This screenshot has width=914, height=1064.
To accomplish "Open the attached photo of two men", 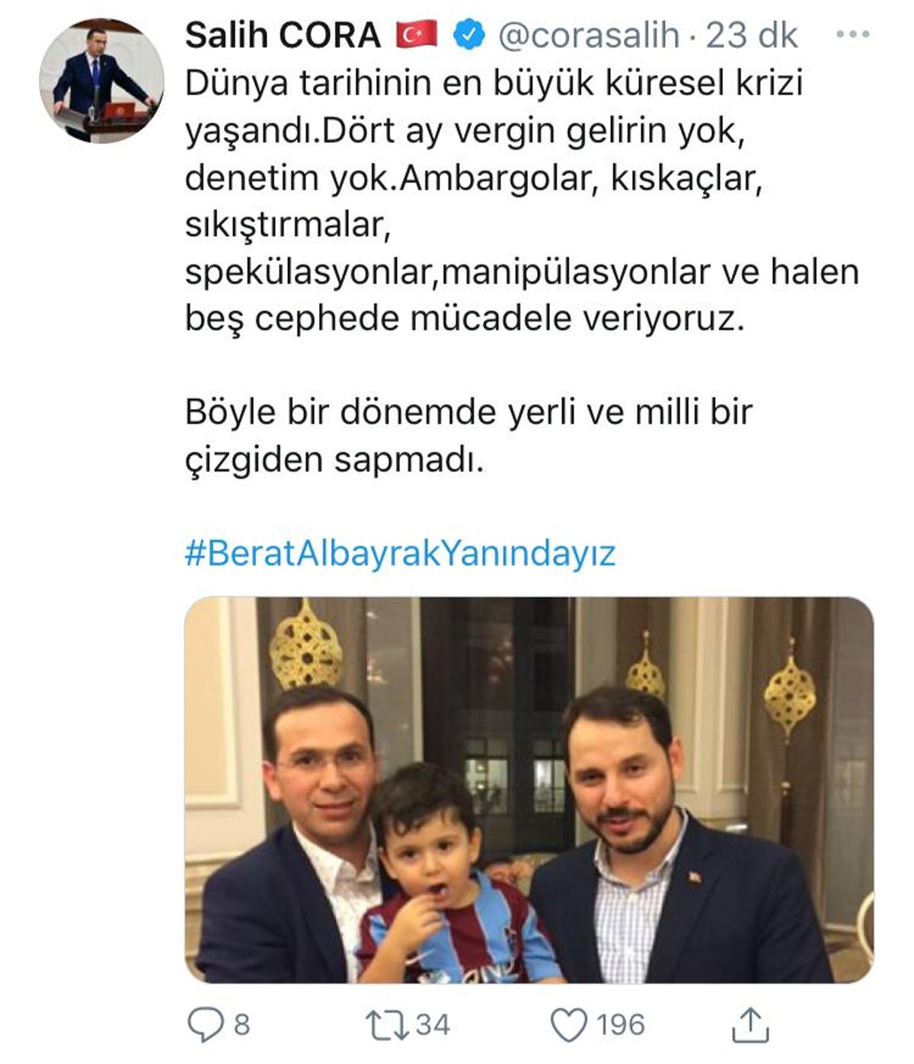I will pos(529,790).
